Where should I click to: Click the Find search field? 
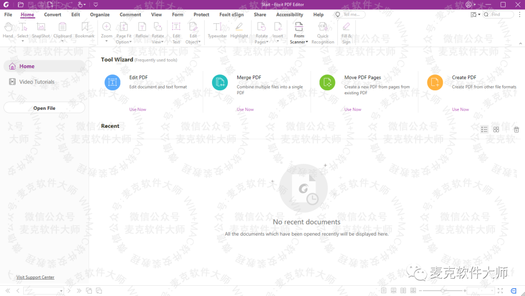pos(498,15)
